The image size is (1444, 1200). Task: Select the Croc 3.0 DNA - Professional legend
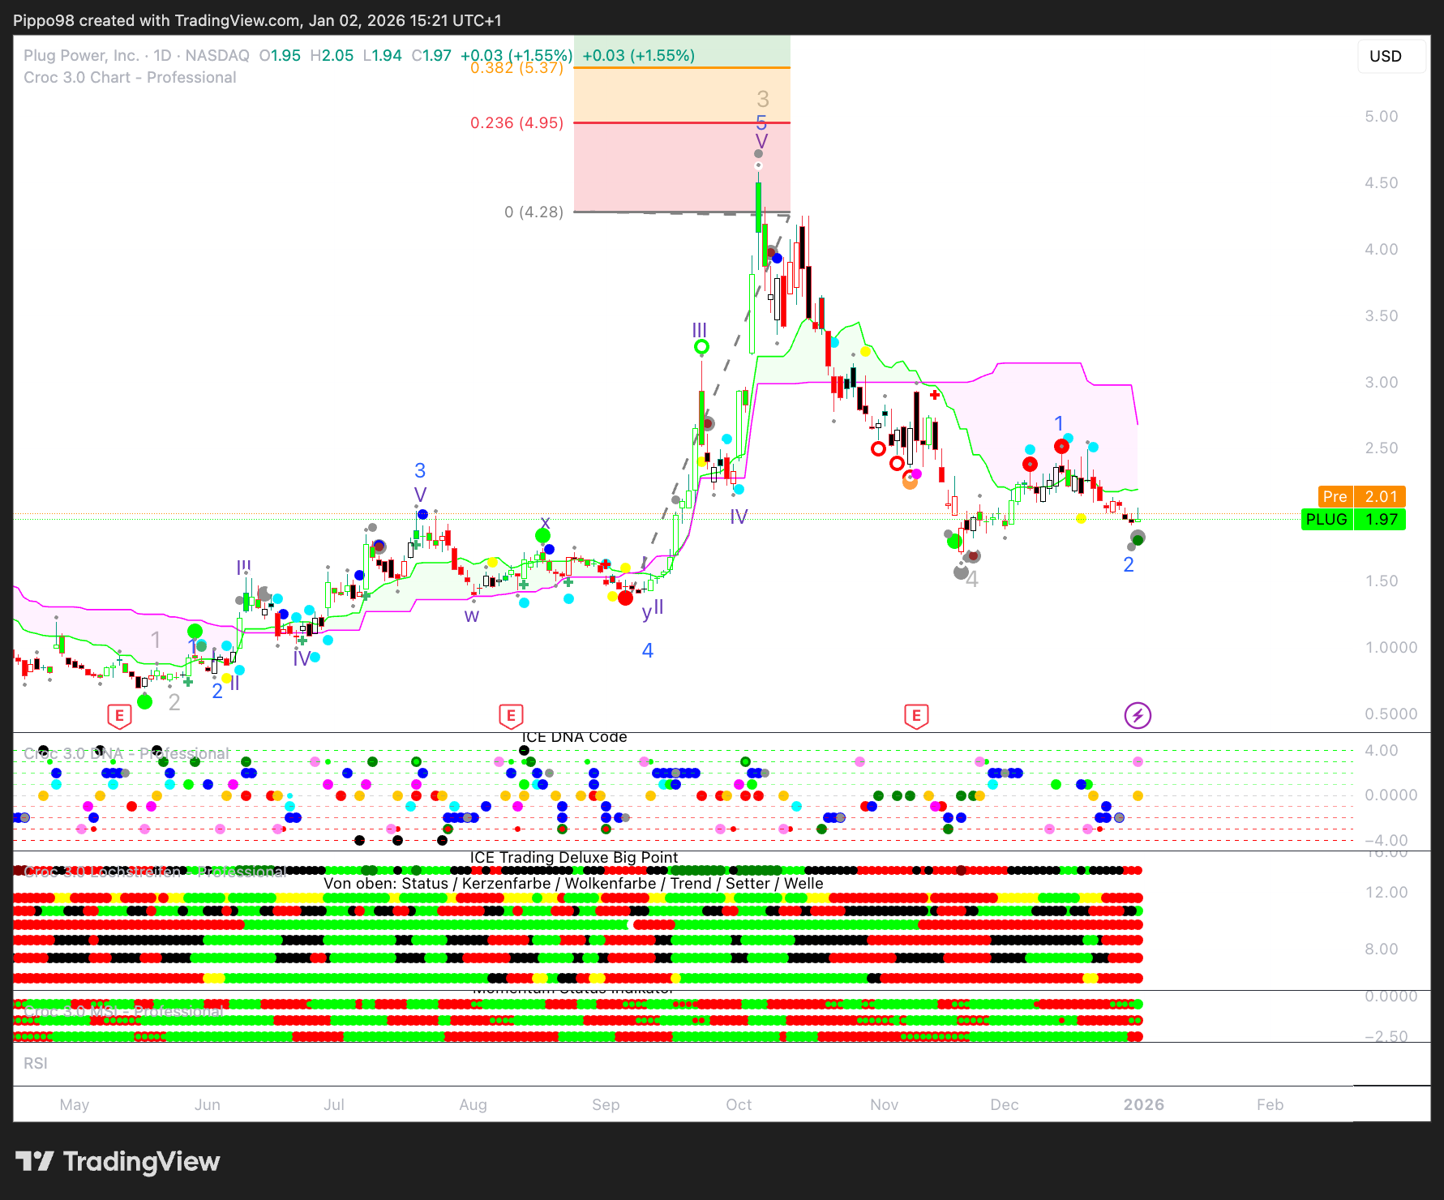pyautogui.click(x=126, y=753)
